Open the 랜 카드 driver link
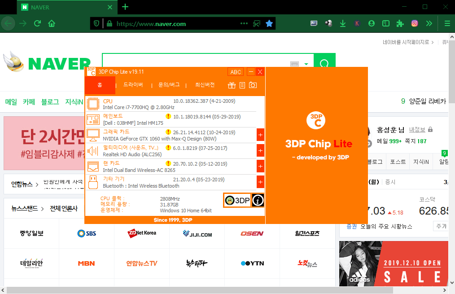Screen dimensions: 455x294 (x=111, y=163)
